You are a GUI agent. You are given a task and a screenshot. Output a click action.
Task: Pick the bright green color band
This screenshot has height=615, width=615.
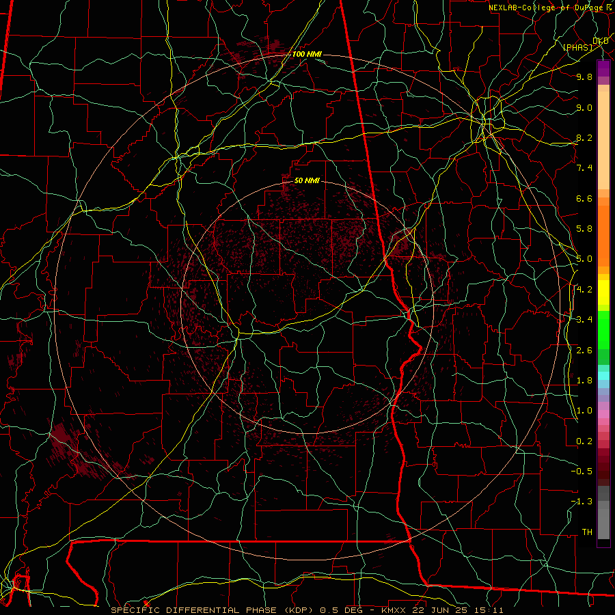(x=603, y=330)
